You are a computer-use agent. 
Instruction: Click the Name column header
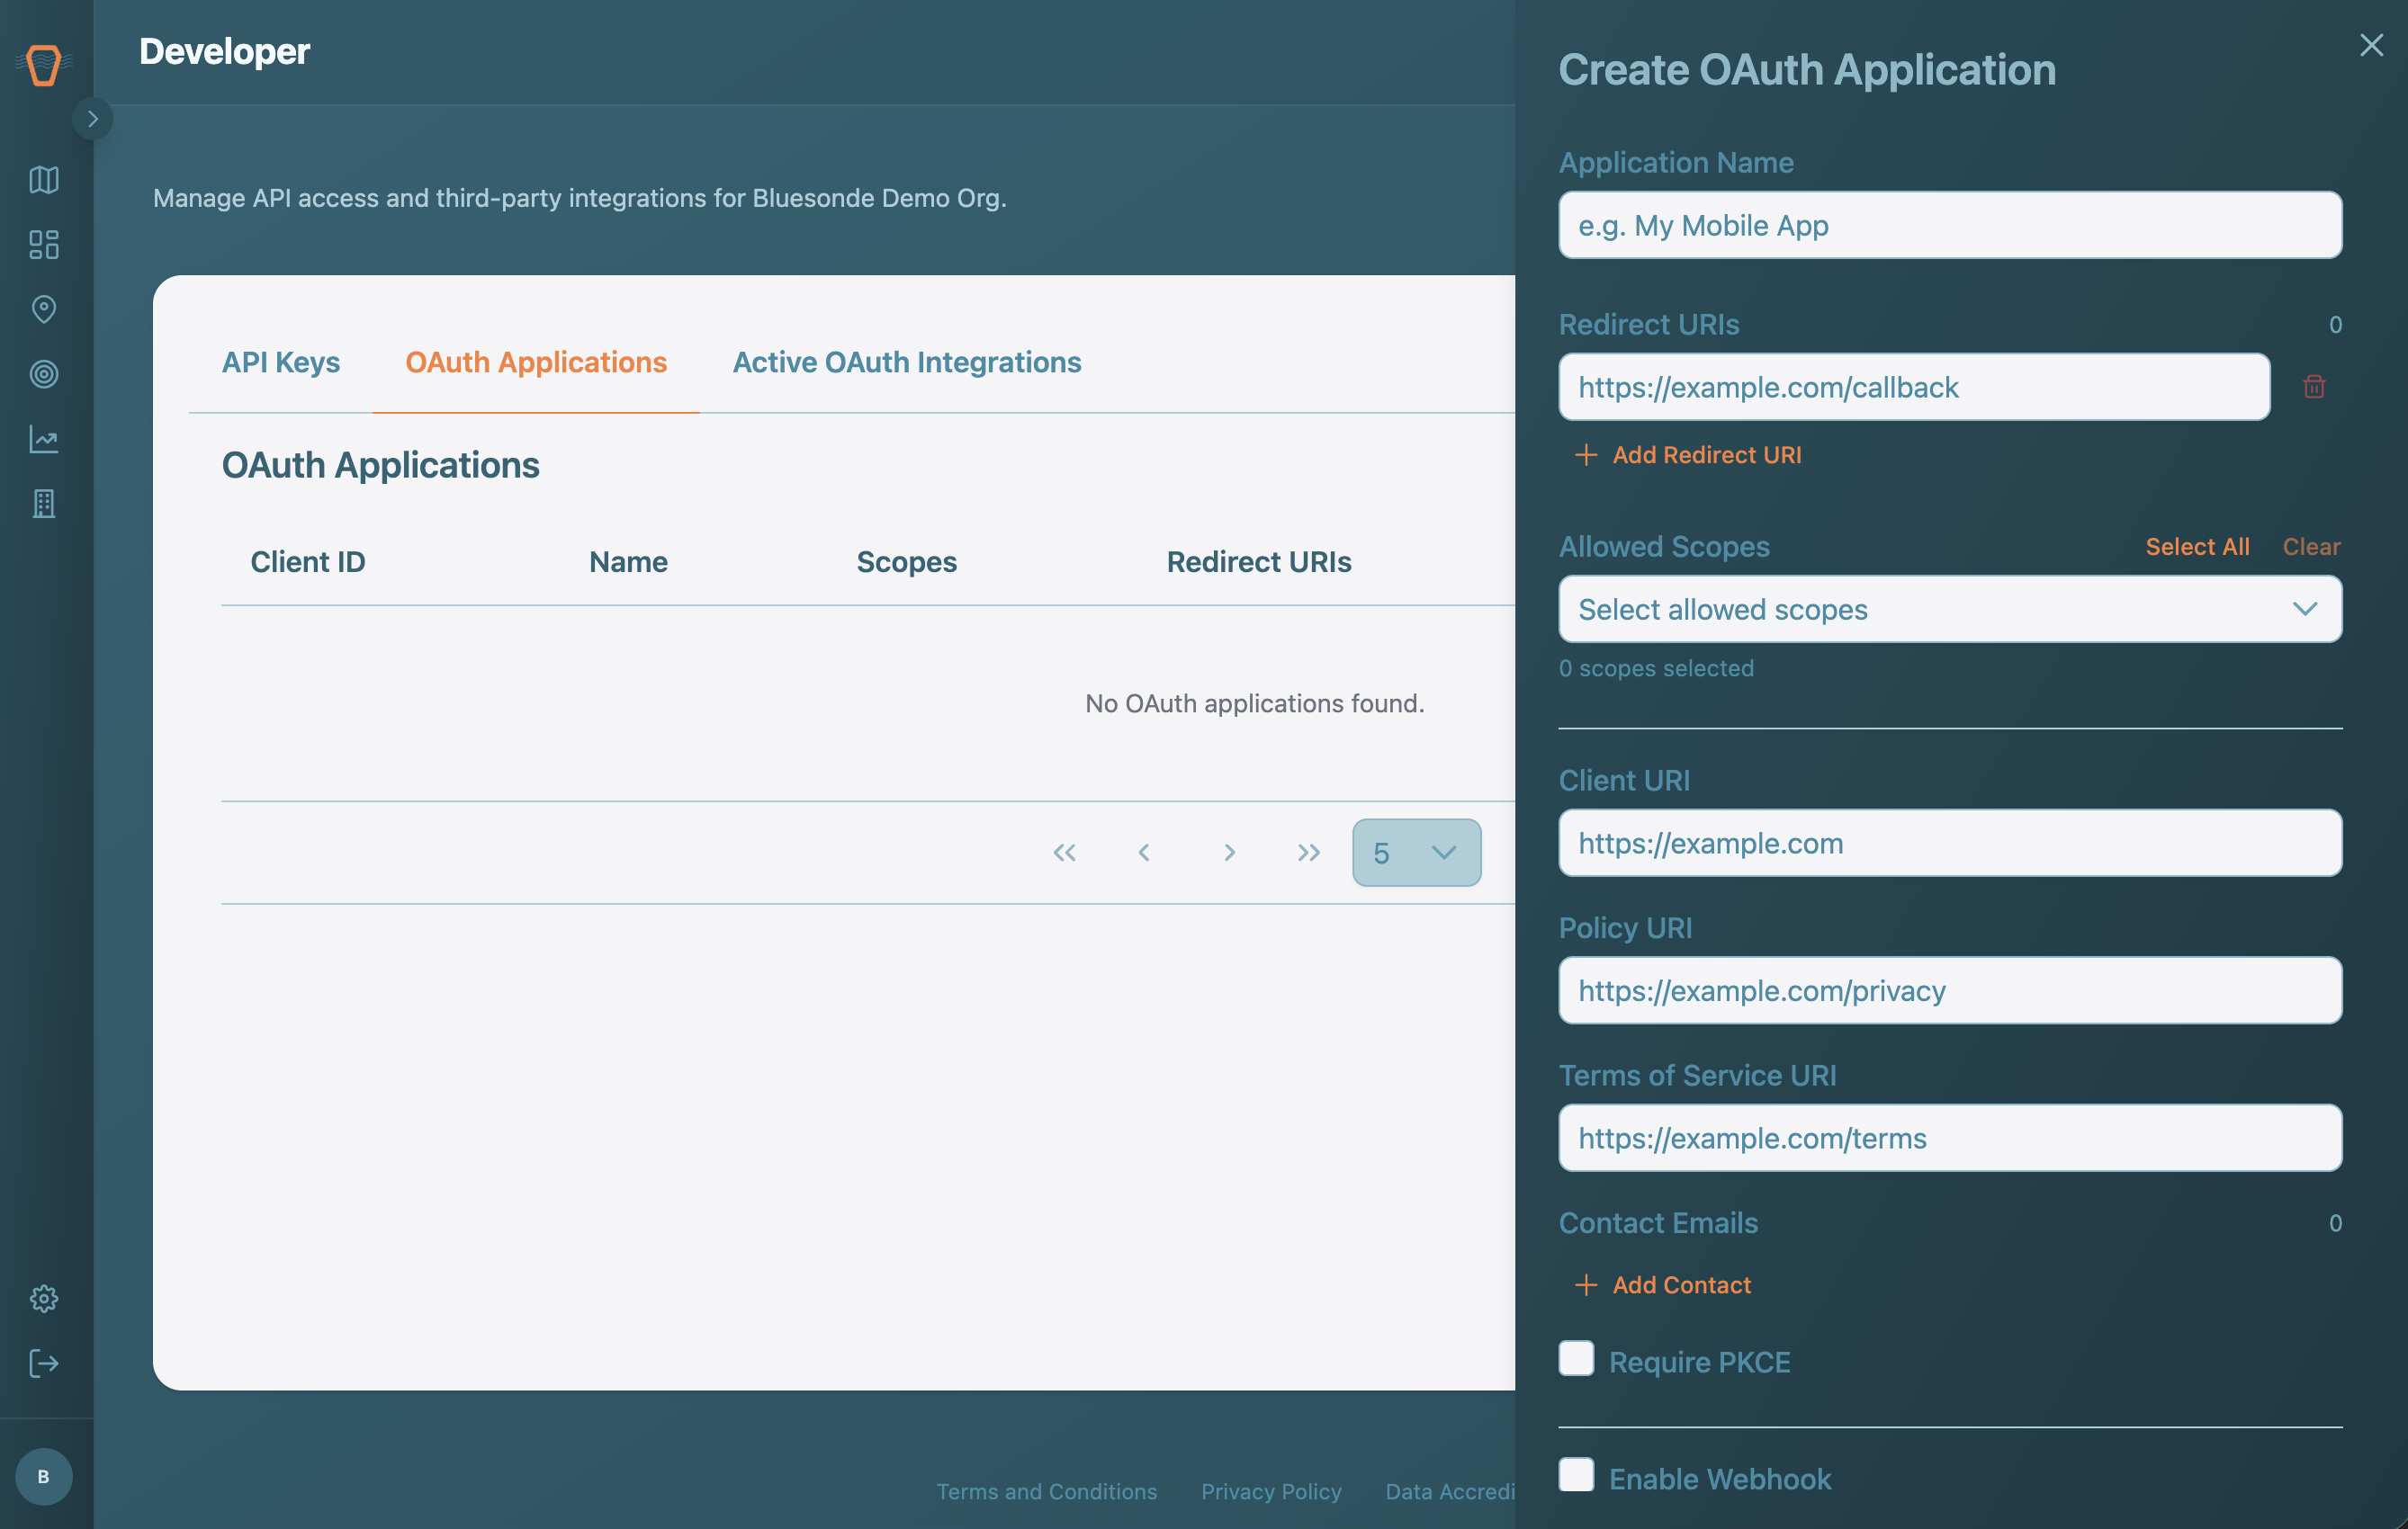[628, 561]
